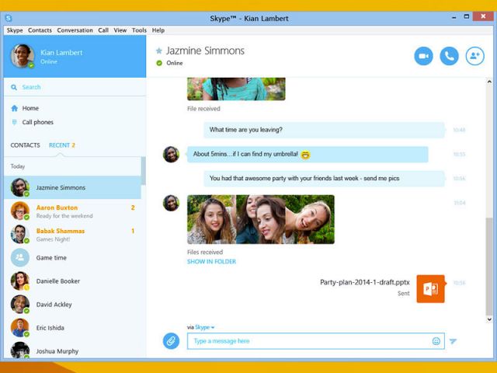Click the Home house icon
This screenshot has height=373, width=497.
coord(14,109)
